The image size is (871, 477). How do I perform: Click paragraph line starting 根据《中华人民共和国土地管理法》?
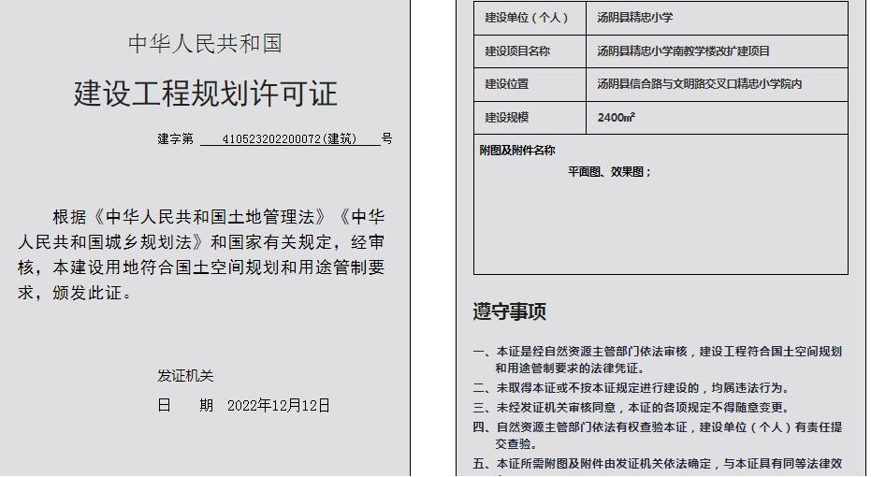tap(218, 217)
